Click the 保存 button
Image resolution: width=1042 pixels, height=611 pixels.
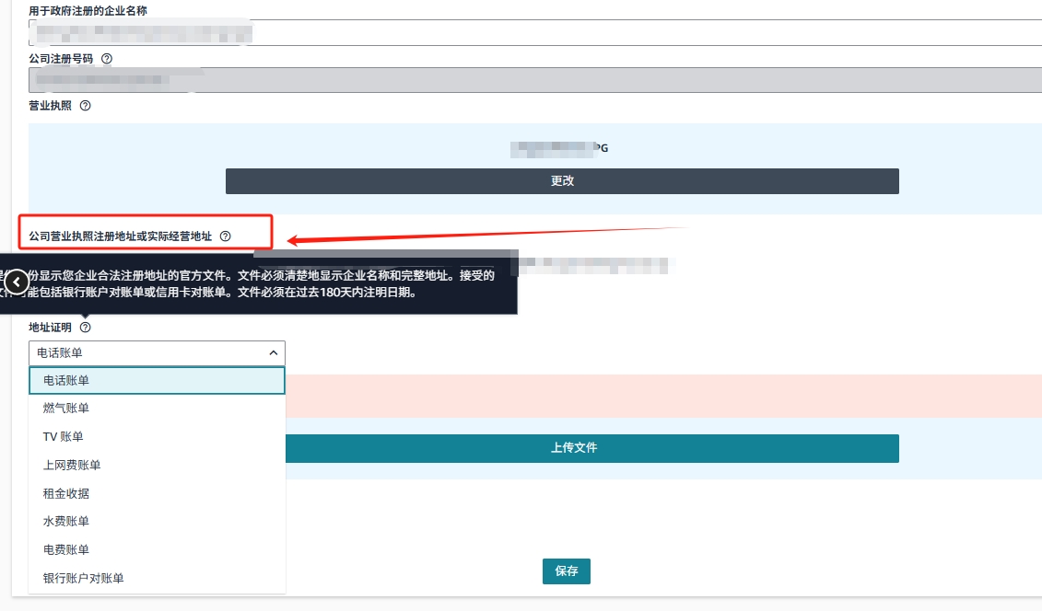coord(566,571)
